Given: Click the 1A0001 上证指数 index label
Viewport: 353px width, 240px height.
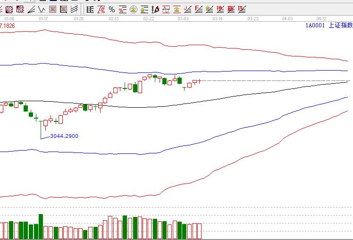Looking at the screenshot, I should (x=328, y=26).
